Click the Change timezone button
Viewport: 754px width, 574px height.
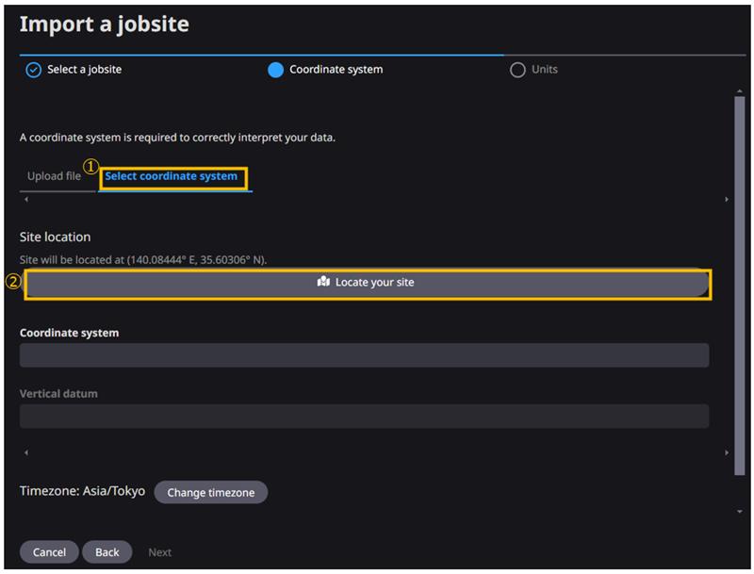(x=210, y=492)
